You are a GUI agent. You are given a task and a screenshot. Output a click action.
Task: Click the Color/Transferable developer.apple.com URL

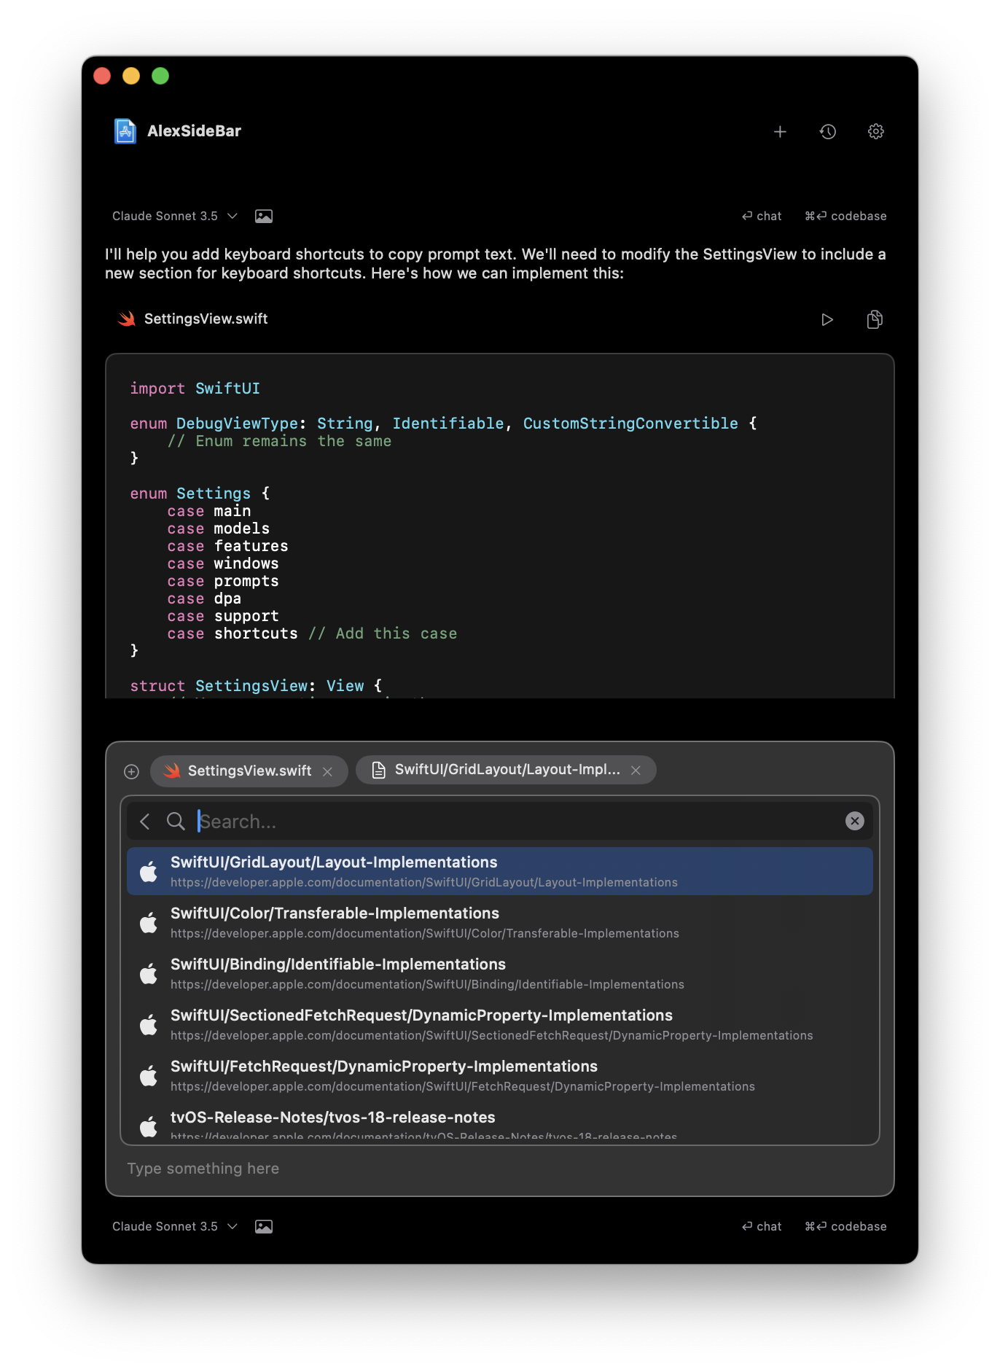(x=425, y=933)
